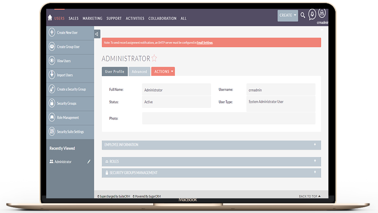Click BACK TO TOP in footer

click(310, 196)
